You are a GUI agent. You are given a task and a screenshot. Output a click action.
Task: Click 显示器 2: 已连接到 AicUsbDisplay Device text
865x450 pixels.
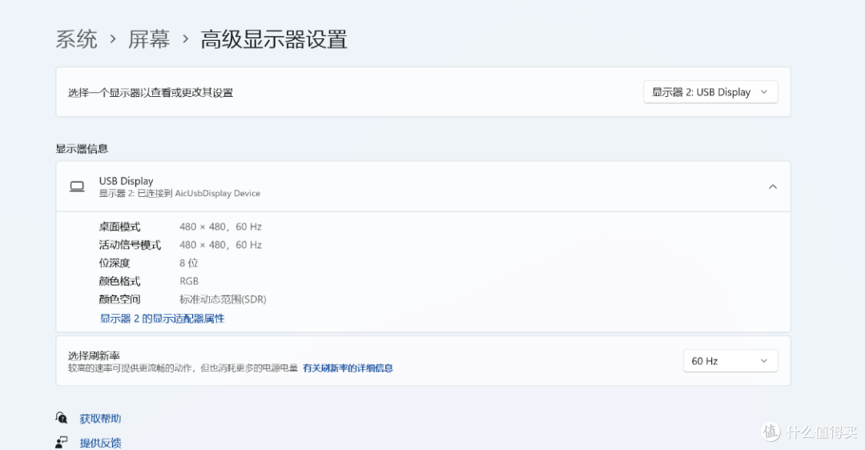[180, 194]
